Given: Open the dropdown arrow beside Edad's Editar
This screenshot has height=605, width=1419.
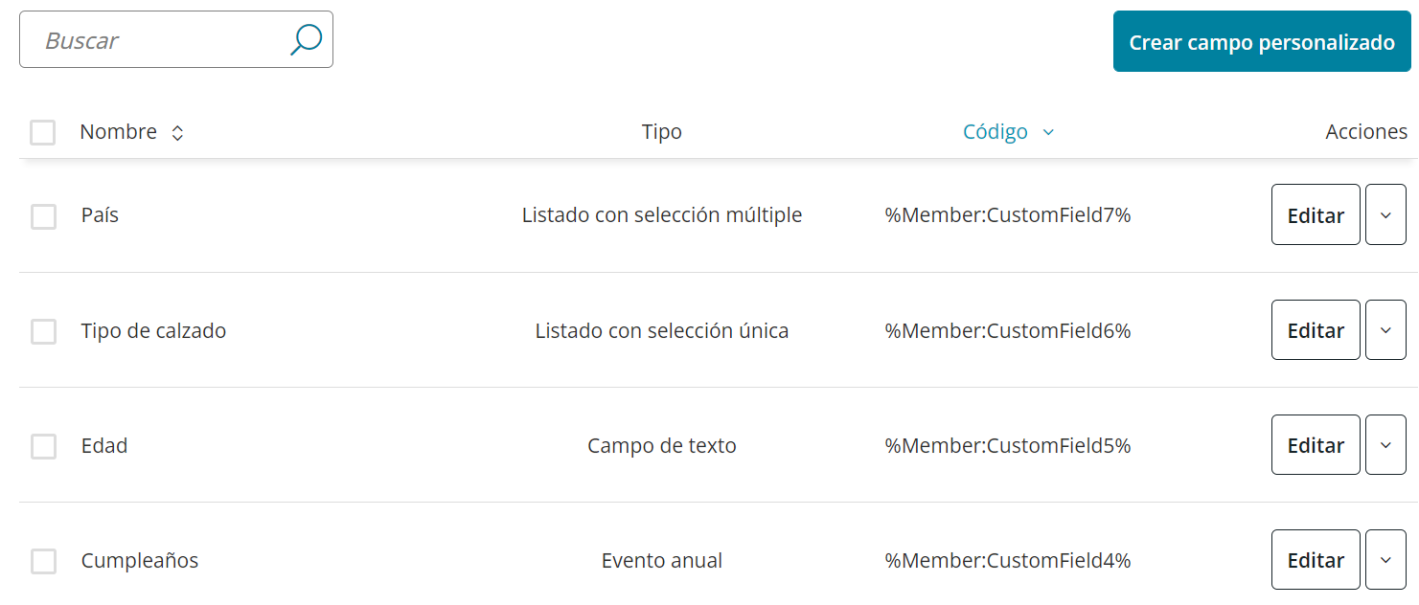Looking at the screenshot, I should [1385, 444].
